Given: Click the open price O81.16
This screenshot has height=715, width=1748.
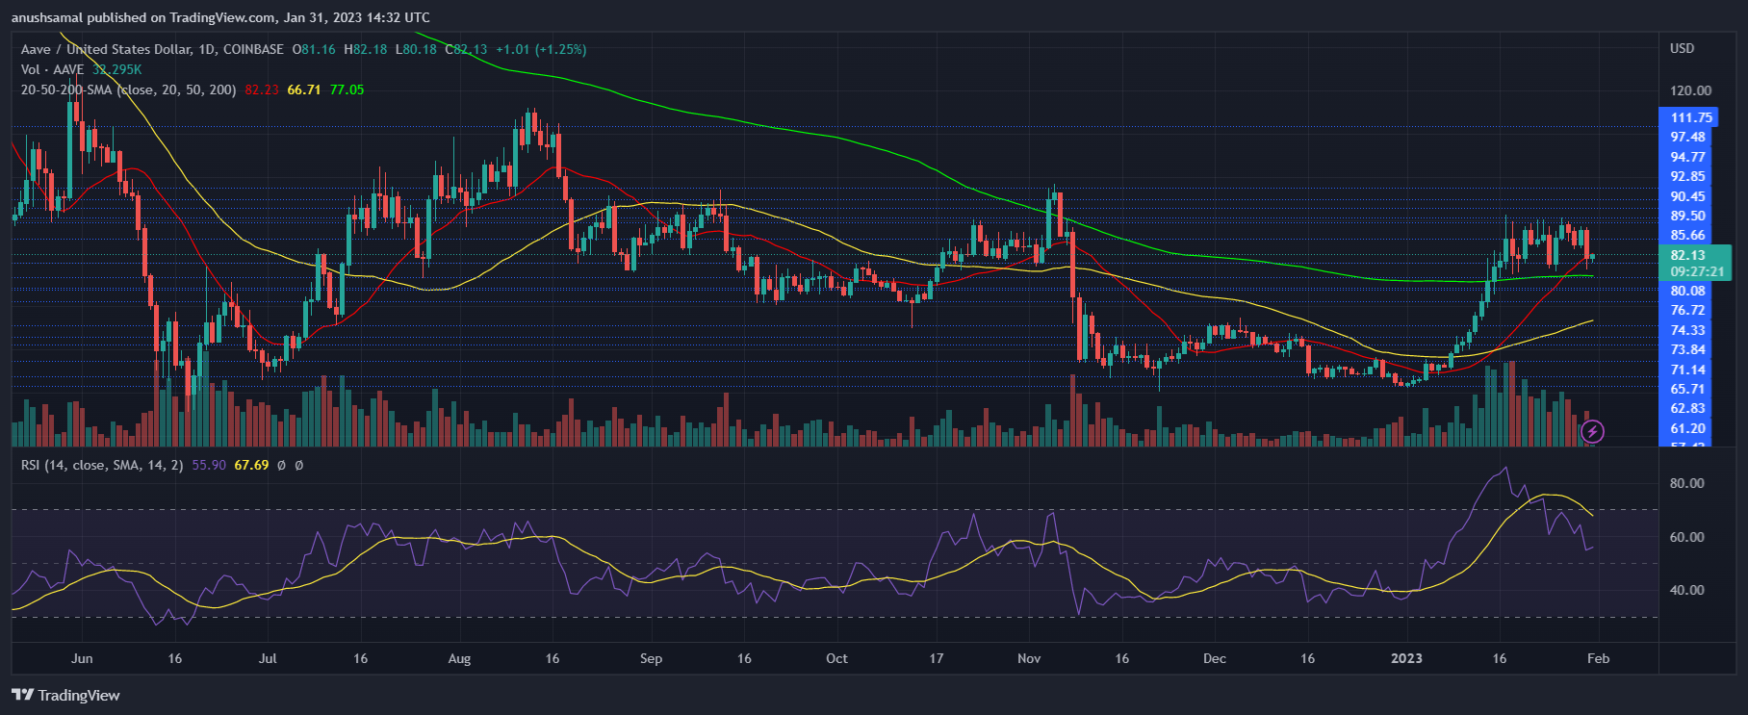Looking at the screenshot, I should click(315, 49).
